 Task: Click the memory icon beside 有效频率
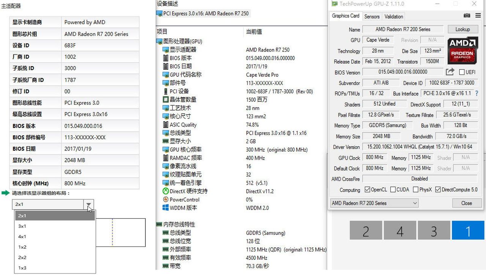point(166,258)
